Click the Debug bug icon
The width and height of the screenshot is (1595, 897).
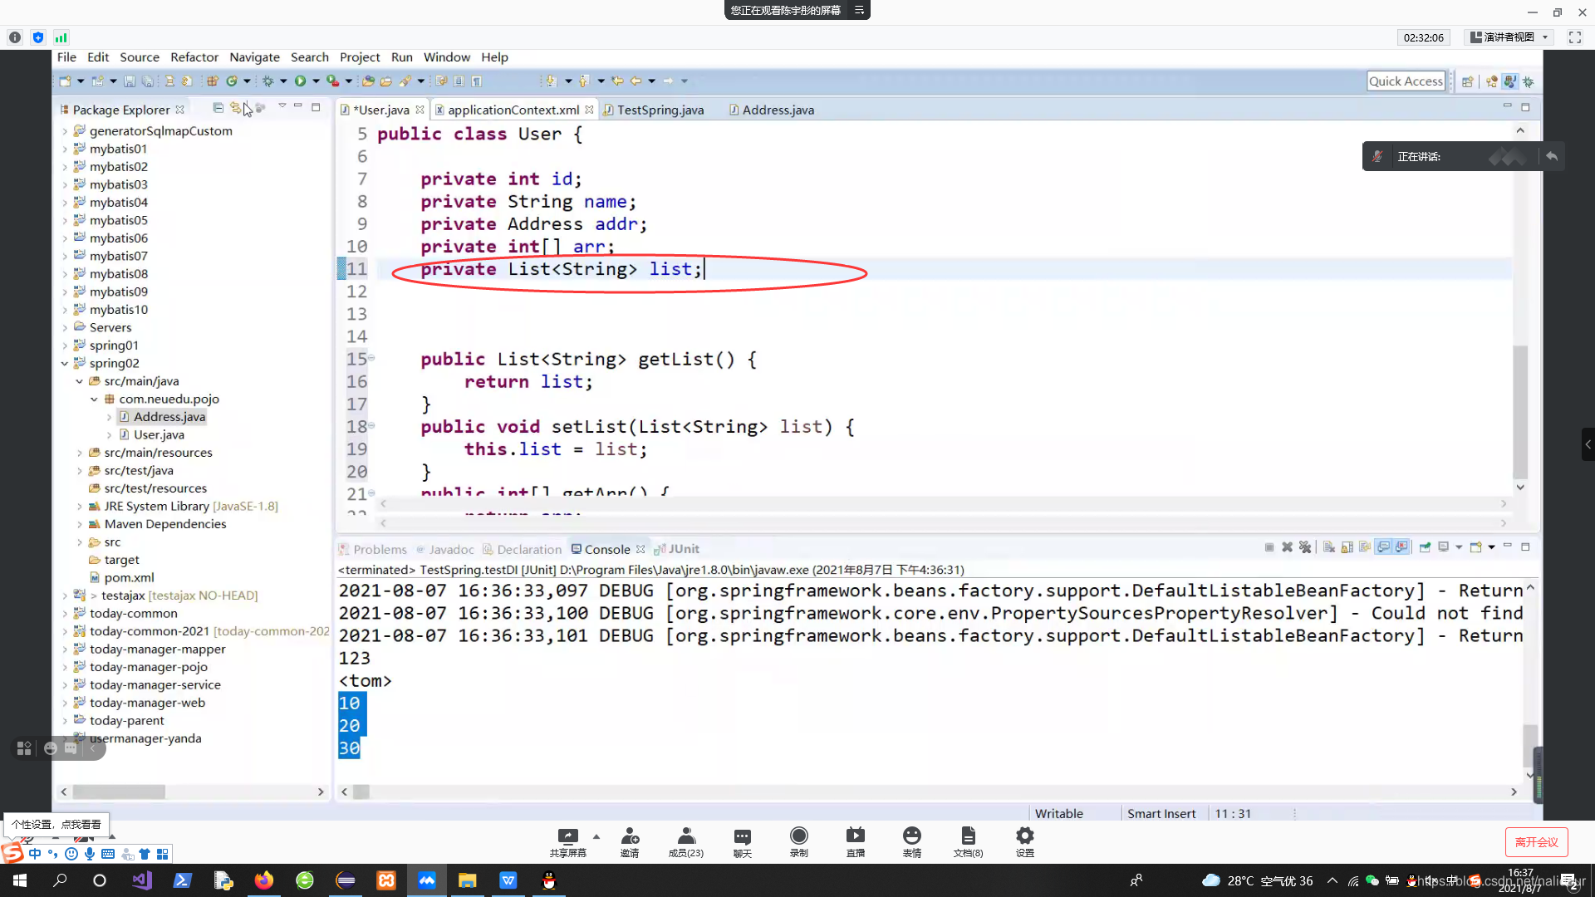point(267,81)
